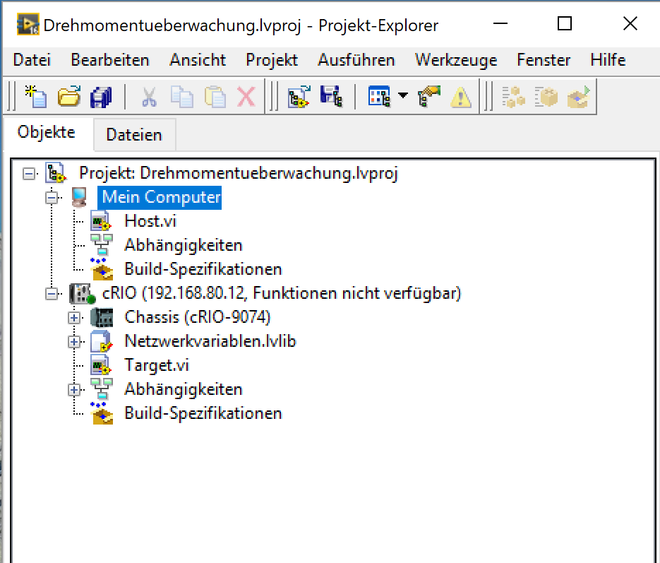Click the Build All toolbar icon
The image size is (660, 563).
tap(513, 97)
